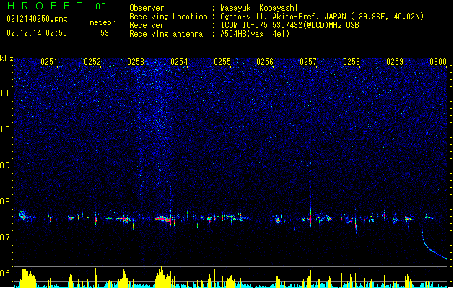Click the kHz axis unit label
454x288 pixels.
(x=6, y=58)
